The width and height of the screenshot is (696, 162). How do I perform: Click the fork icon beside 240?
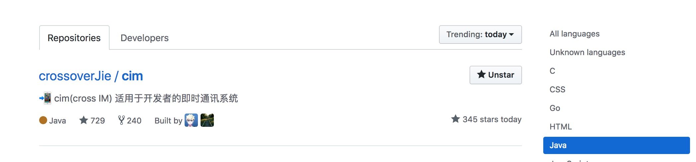[121, 120]
